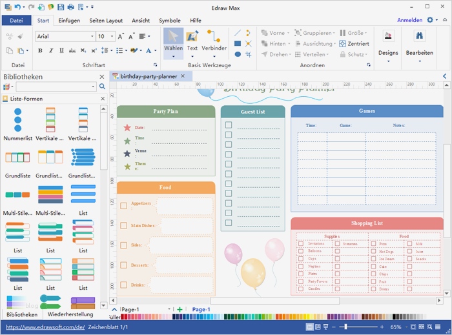Select the crop tool icon
Viewport: 452px width, 335px height.
coord(248,54)
